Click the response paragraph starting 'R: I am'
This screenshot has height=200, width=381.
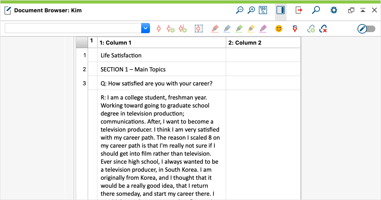tap(162, 145)
